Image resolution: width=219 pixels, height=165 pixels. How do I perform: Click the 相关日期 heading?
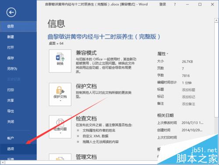coord(165,116)
